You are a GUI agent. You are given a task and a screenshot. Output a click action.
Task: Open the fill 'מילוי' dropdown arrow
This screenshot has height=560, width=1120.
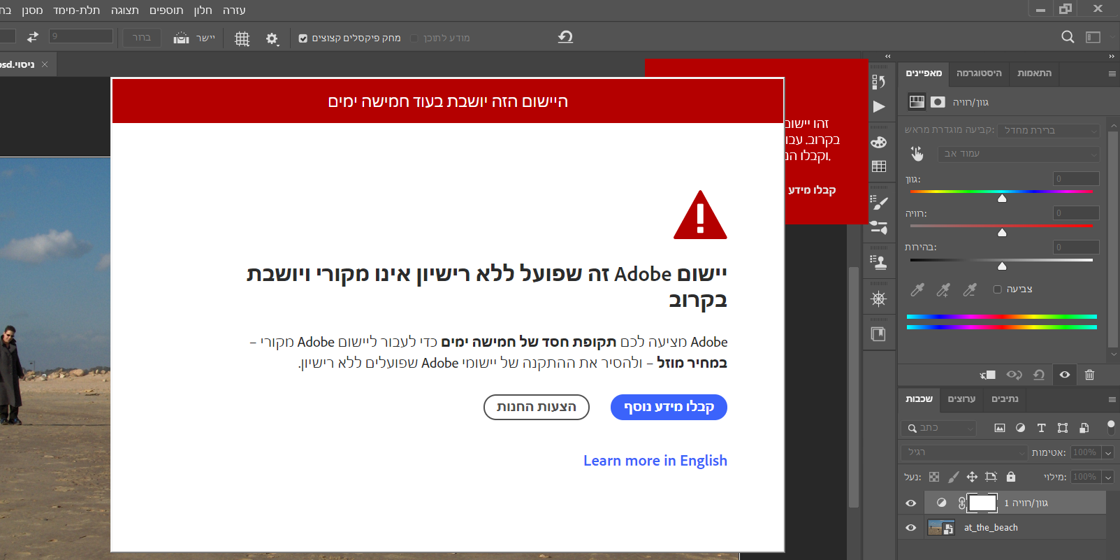[1107, 478]
